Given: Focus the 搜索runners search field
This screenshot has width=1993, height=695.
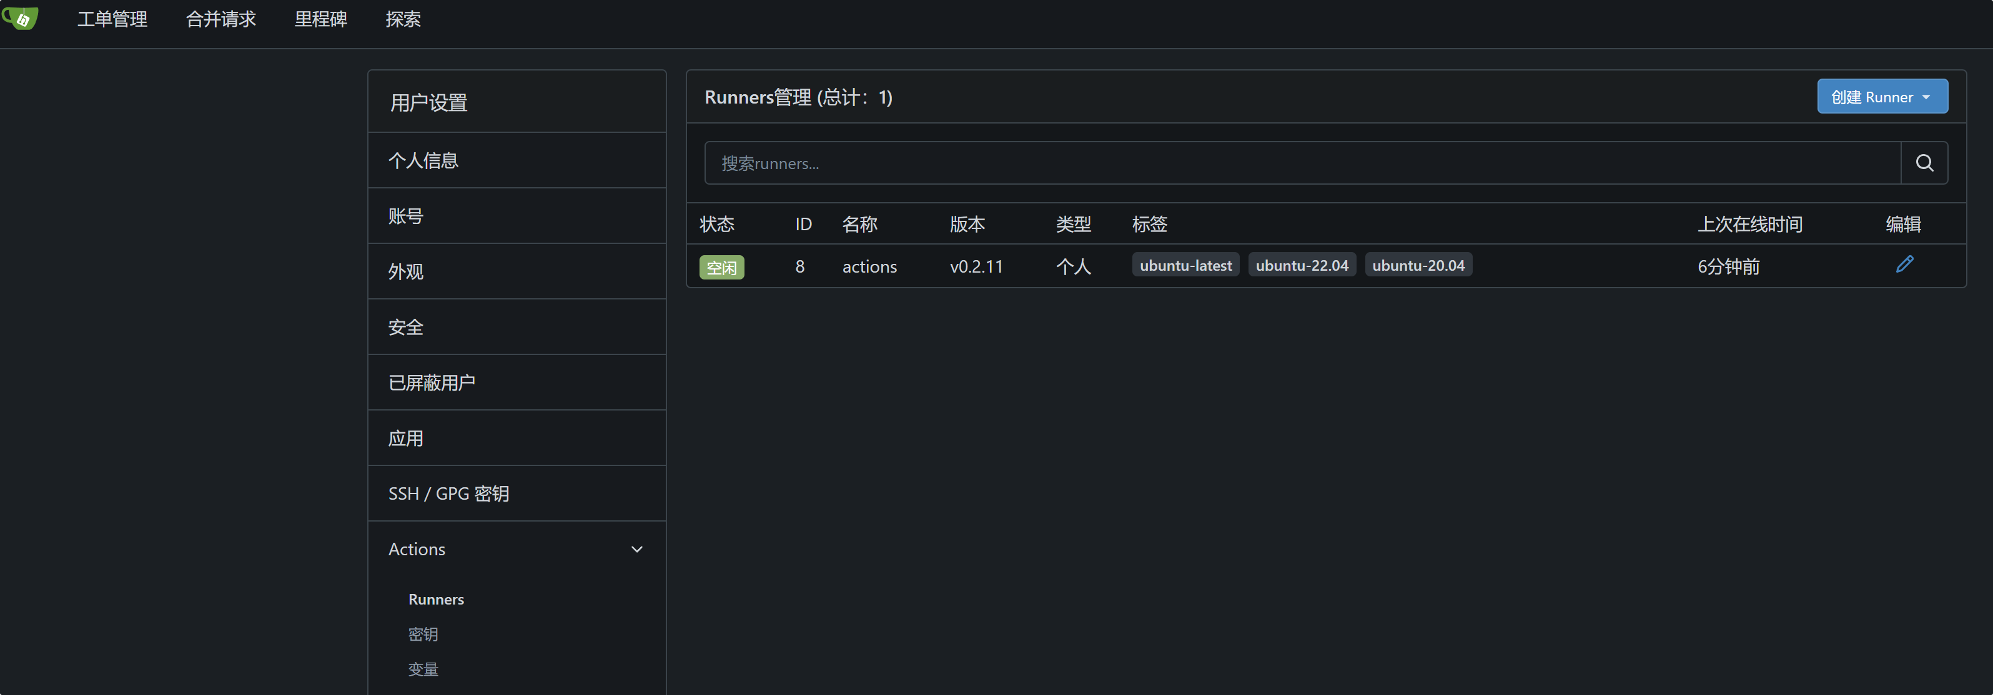Looking at the screenshot, I should tap(1302, 163).
